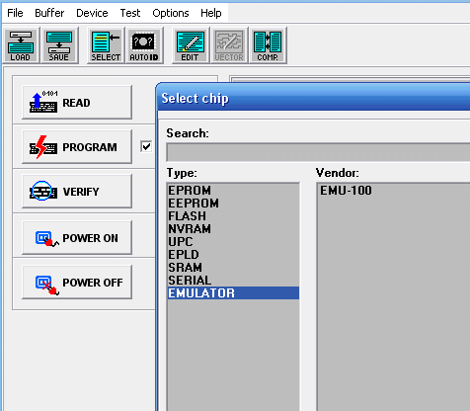
Task: Click the VERIFY button
Action: click(77, 192)
